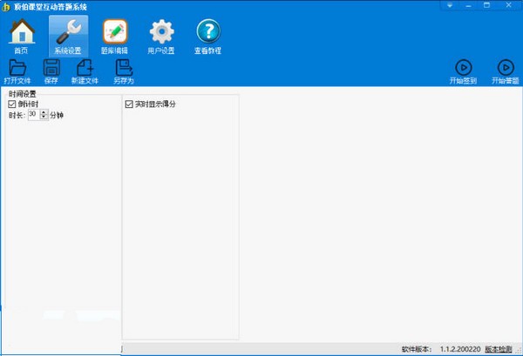
Task: Open 用户设置 gear icon
Action: pos(161,35)
